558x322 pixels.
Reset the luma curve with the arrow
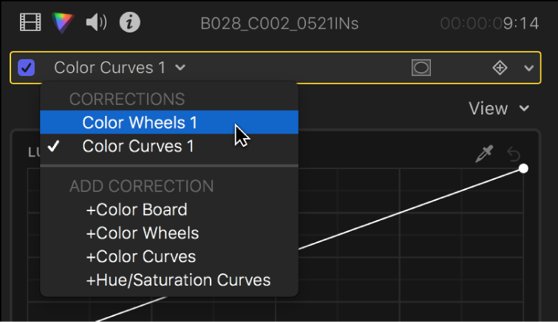click(x=514, y=154)
